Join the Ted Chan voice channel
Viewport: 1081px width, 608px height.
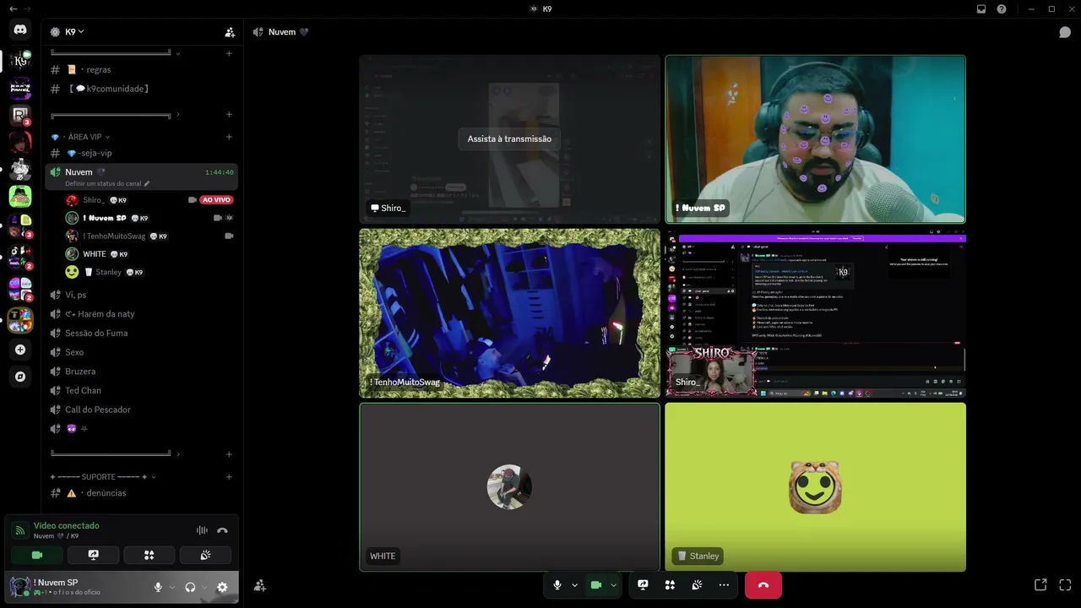(141, 390)
